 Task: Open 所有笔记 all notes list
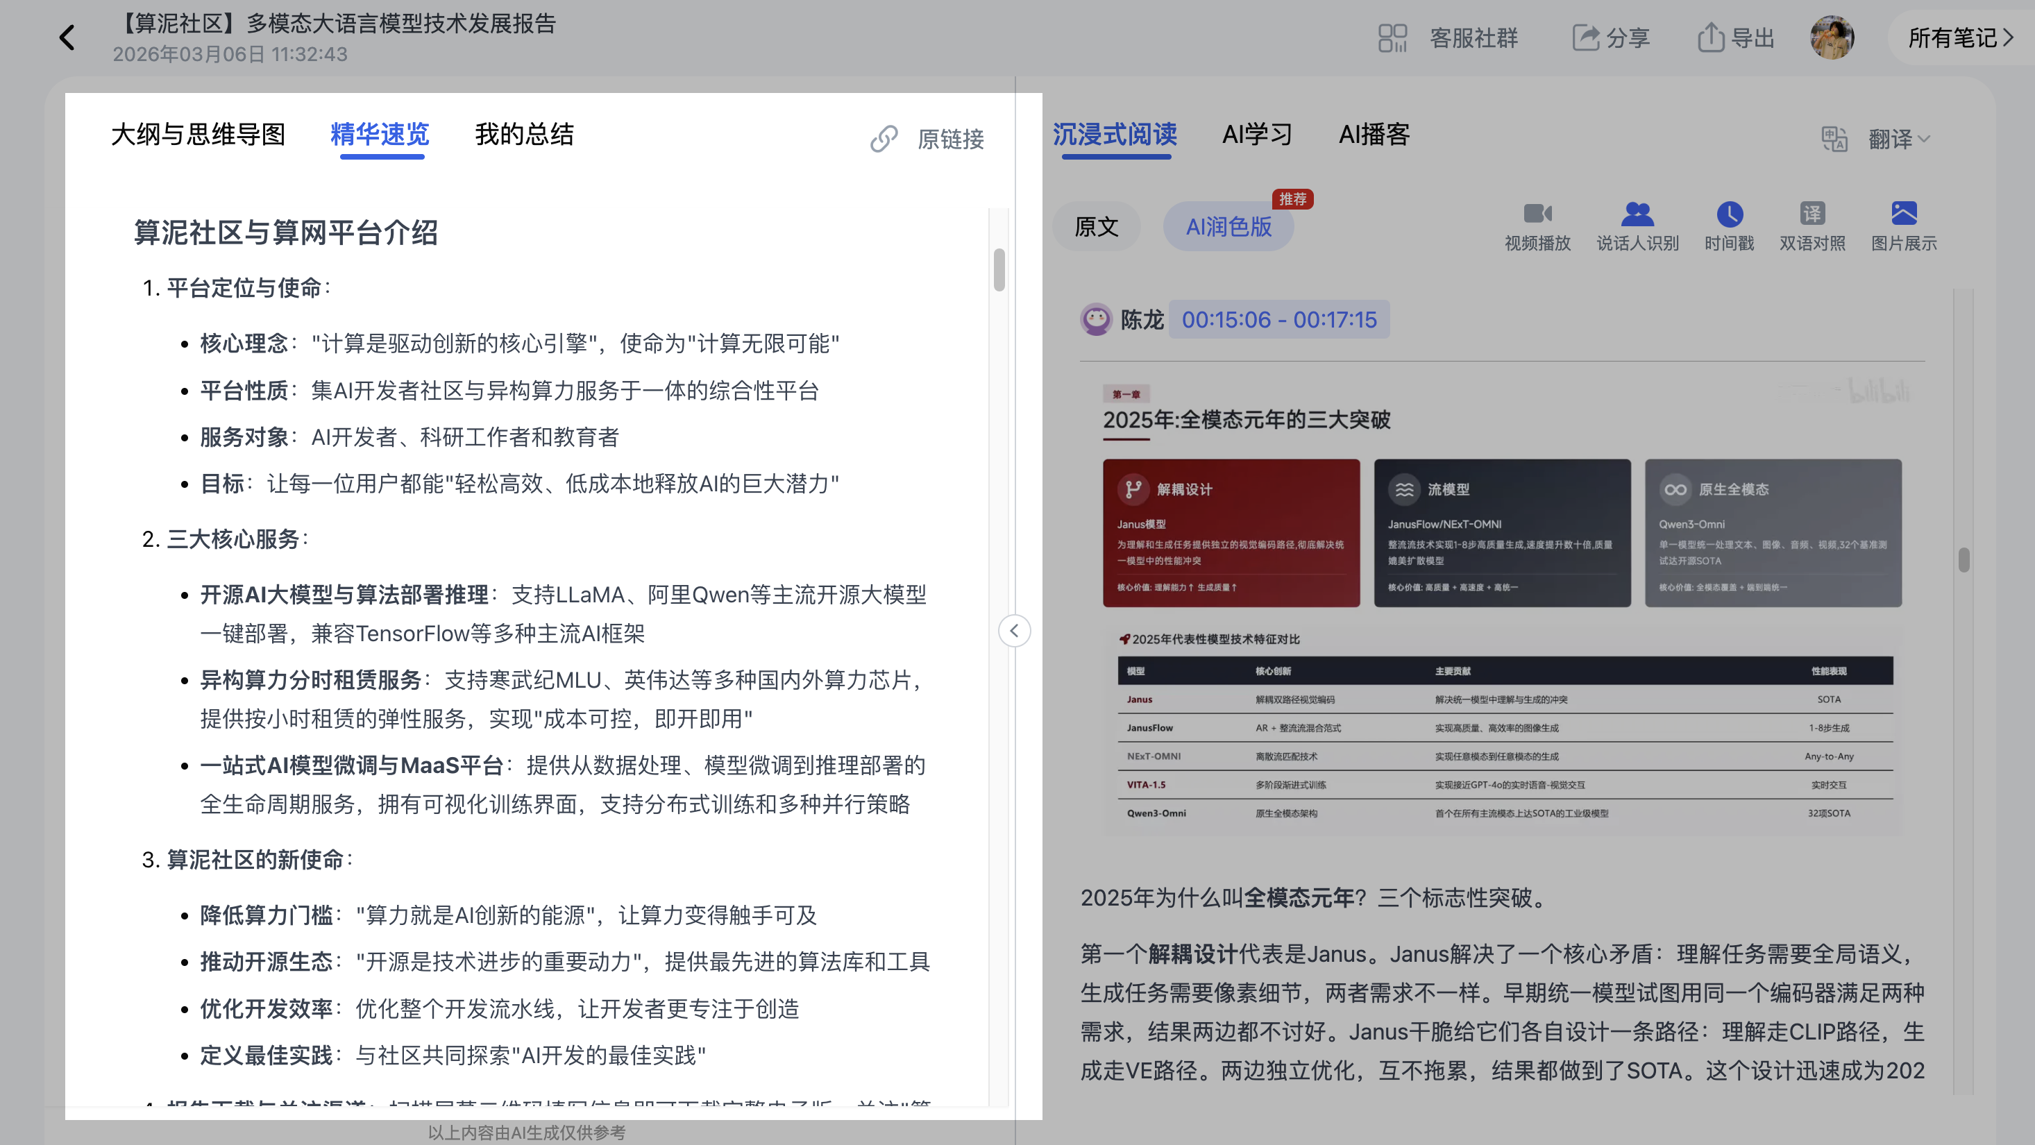coord(1961,37)
